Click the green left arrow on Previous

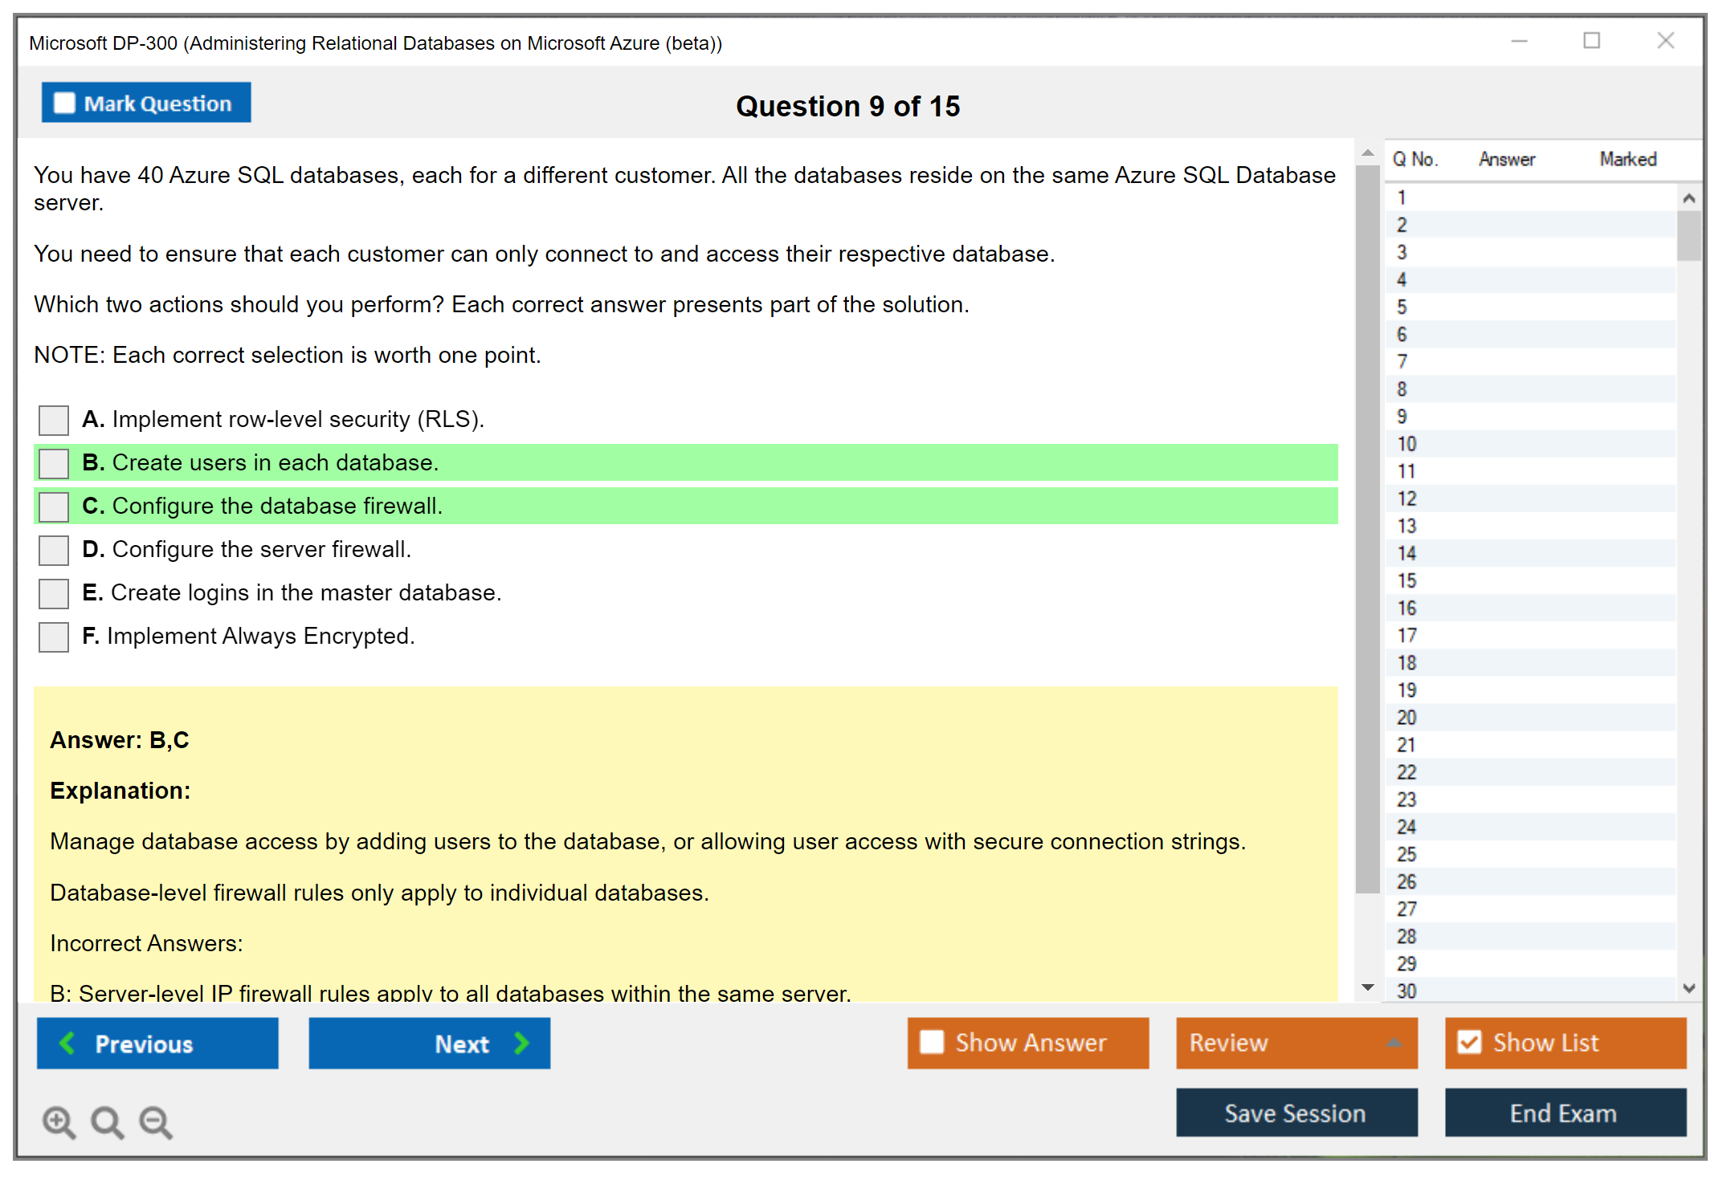(x=68, y=1044)
